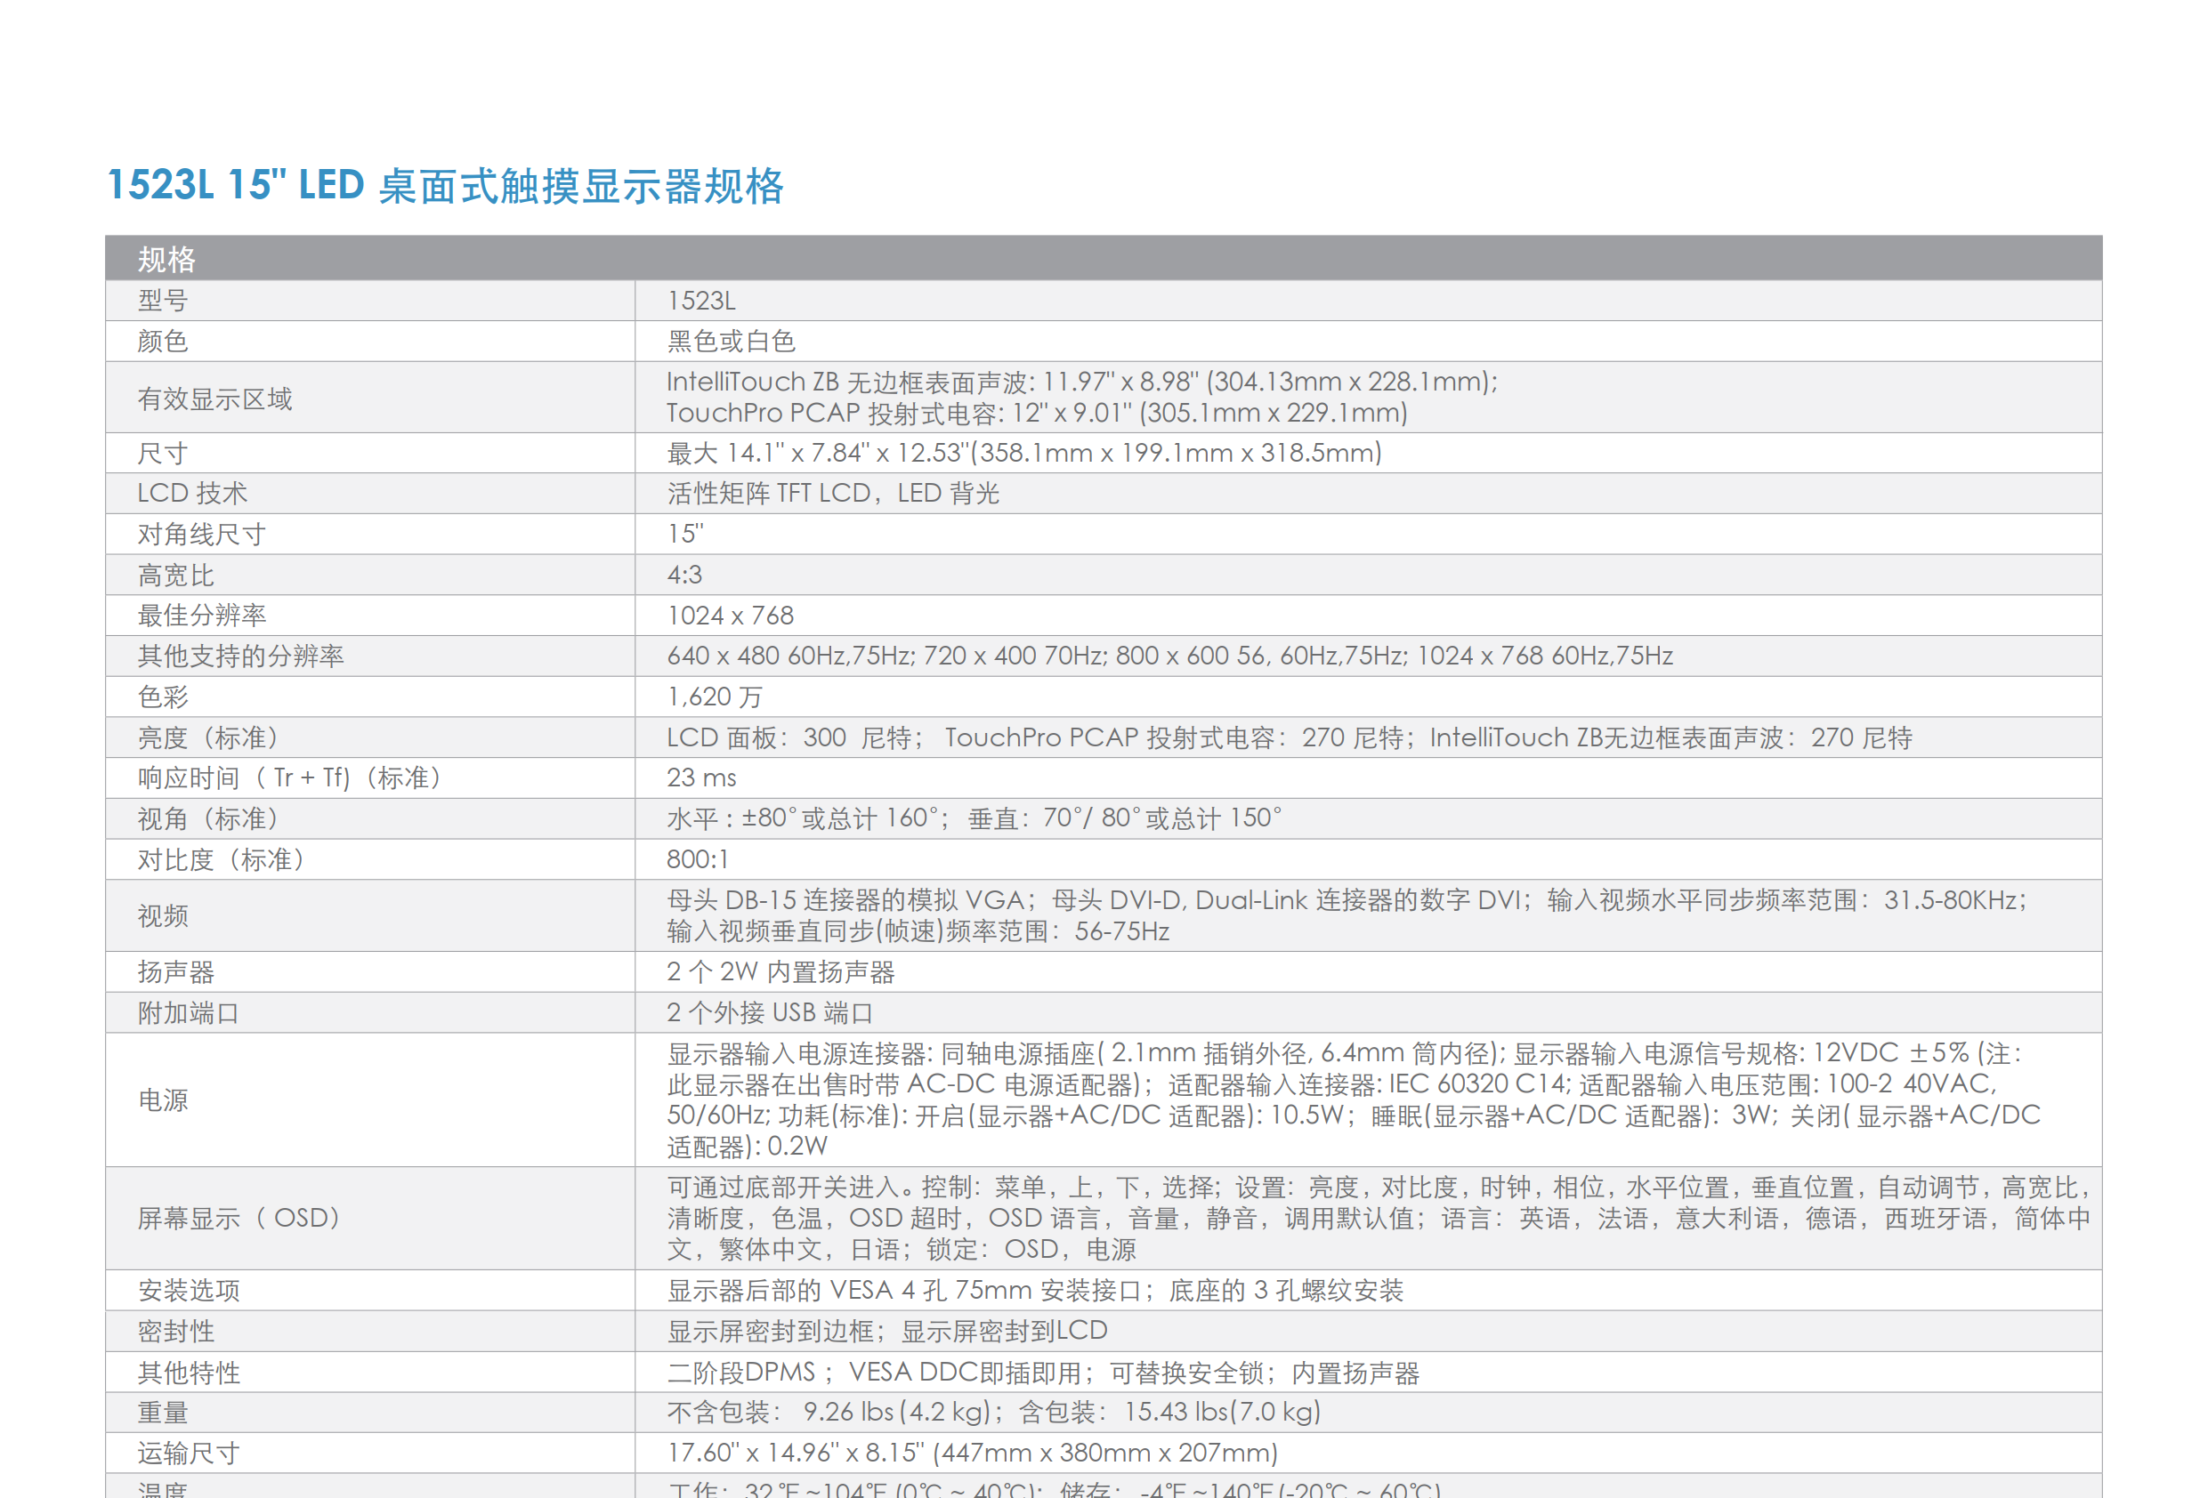The image size is (2208, 1498).
Task: Select the '23 ms' response time value
Action: pyautogui.click(x=701, y=778)
